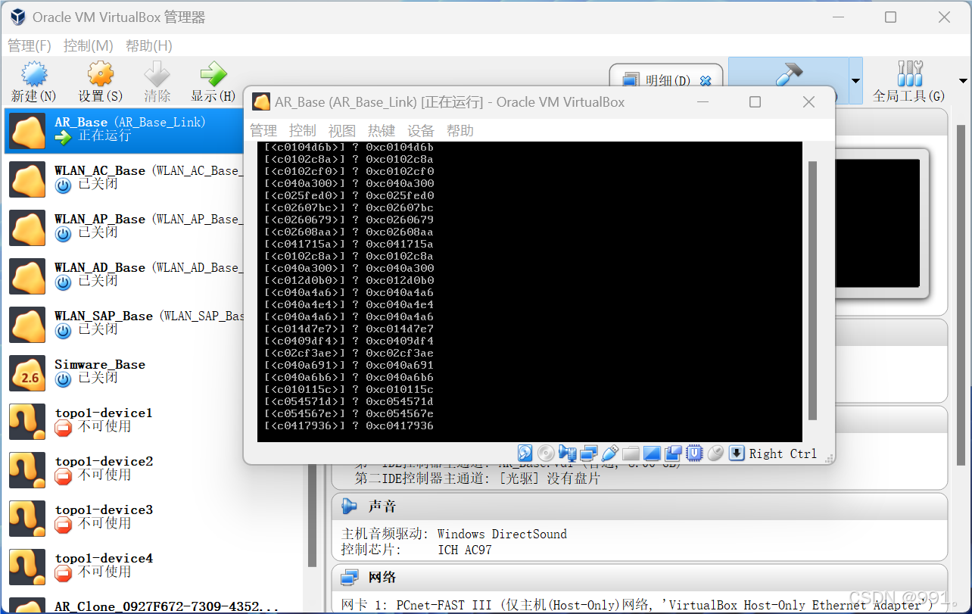Click the ICH AC97 controller text
This screenshot has width=972, height=614.
464,550
